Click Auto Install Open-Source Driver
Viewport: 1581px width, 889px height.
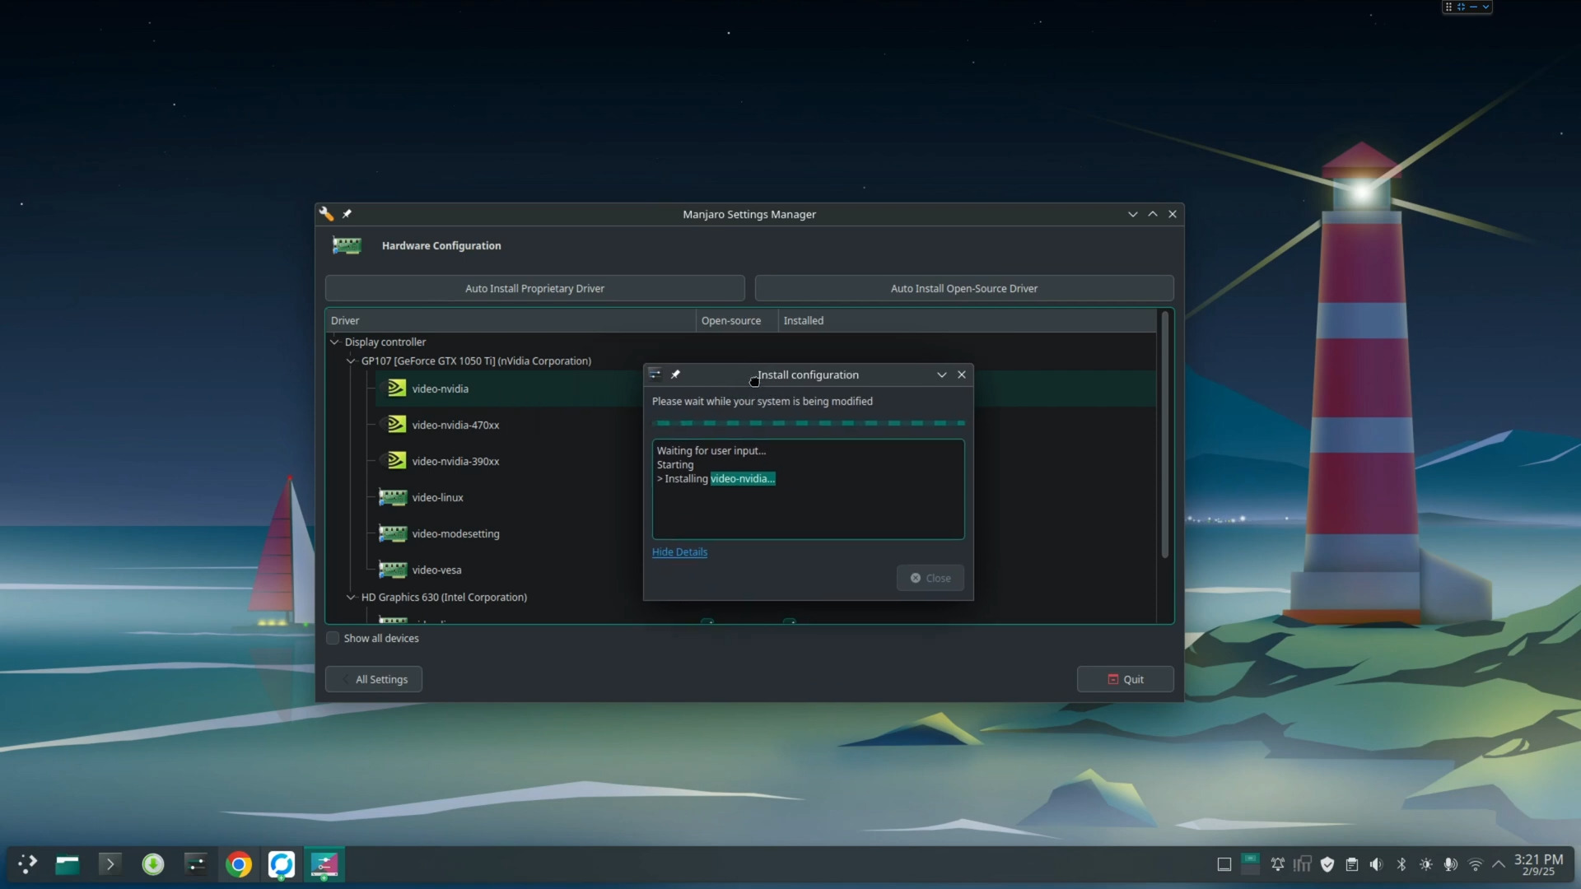tap(964, 288)
